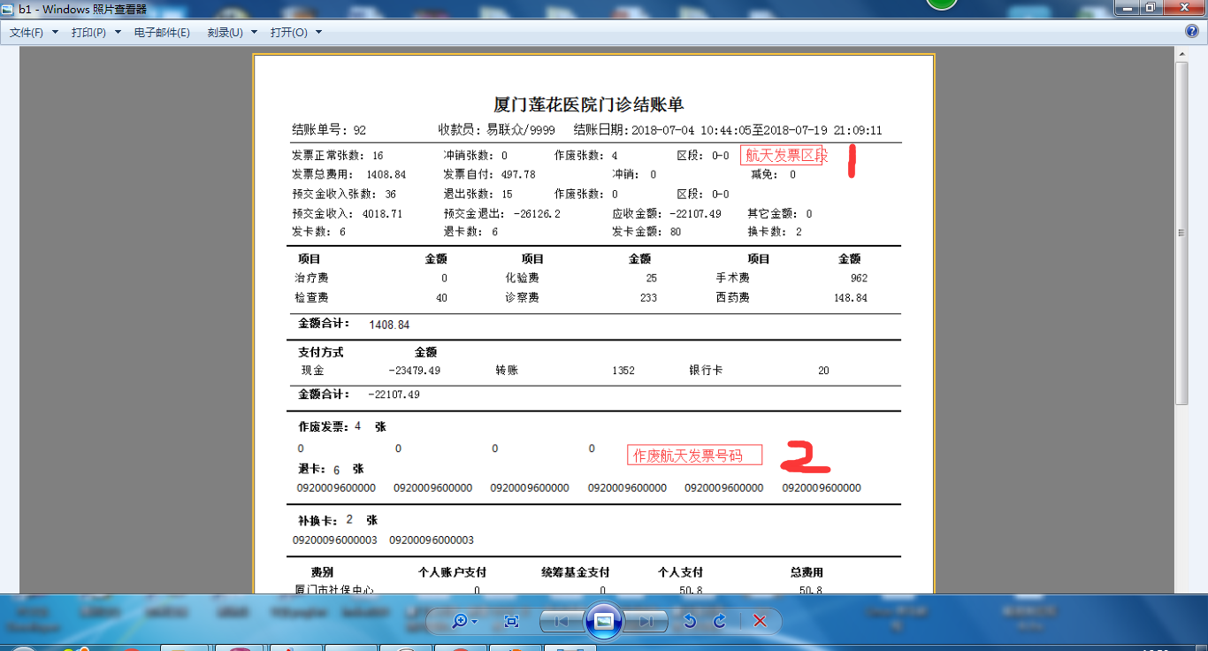Click the 预交金收入 value 4018.71
The height and width of the screenshot is (651, 1208).
click(381, 214)
